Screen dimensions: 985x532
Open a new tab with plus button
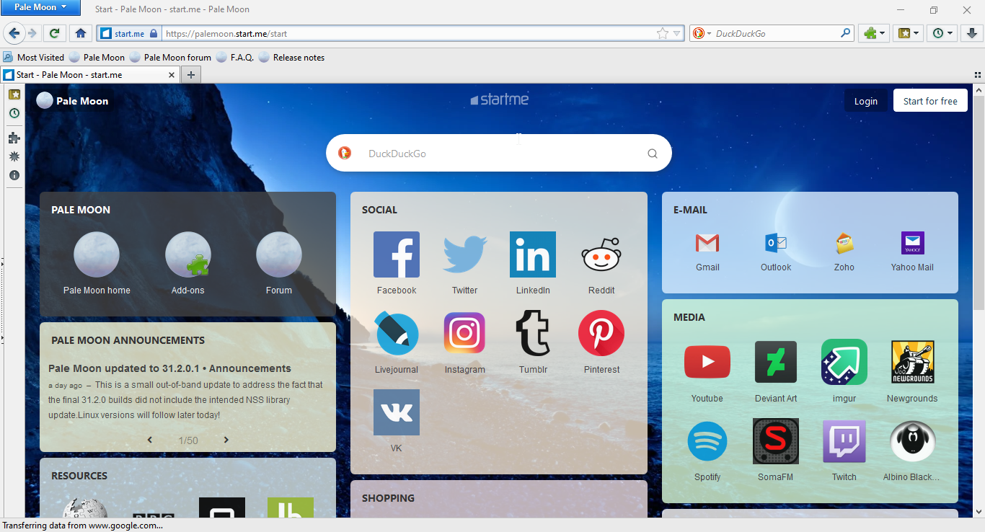coord(190,74)
